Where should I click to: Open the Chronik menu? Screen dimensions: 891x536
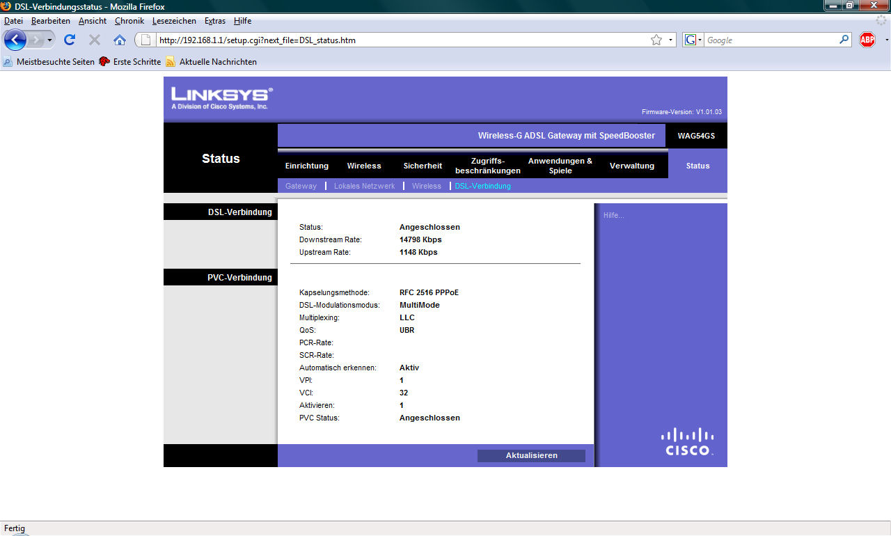pos(129,21)
